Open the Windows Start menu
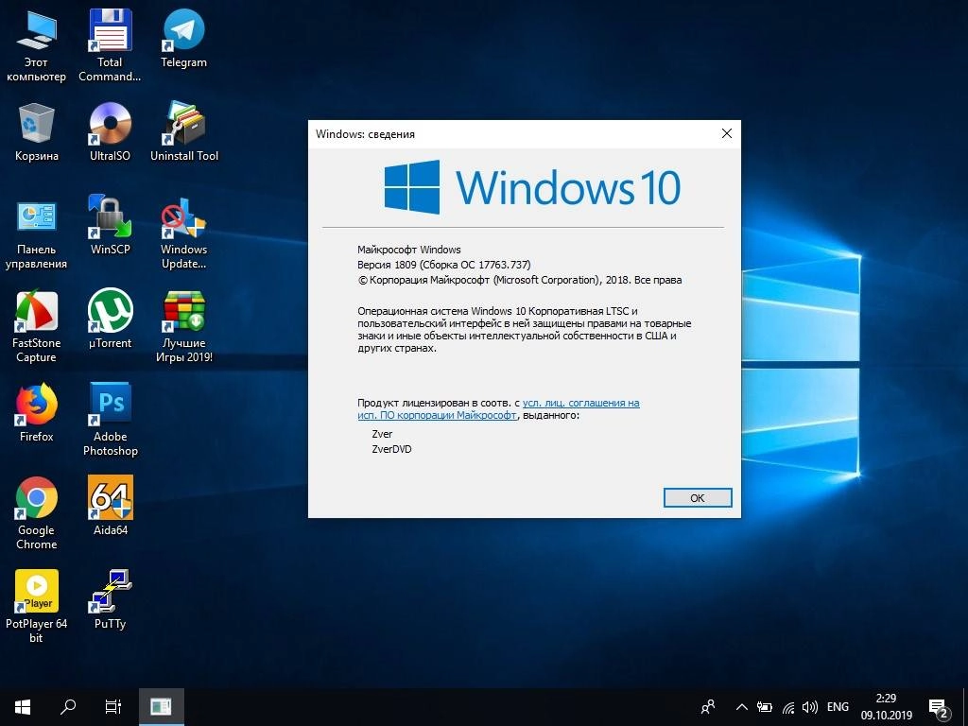This screenshot has width=968, height=726. tap(23, 707)
